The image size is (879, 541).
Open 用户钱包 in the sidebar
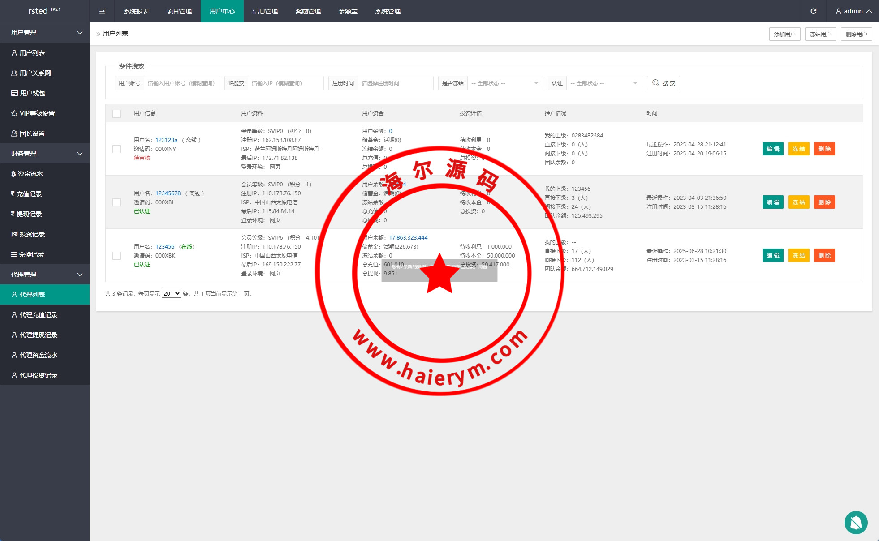coord(32,93)
